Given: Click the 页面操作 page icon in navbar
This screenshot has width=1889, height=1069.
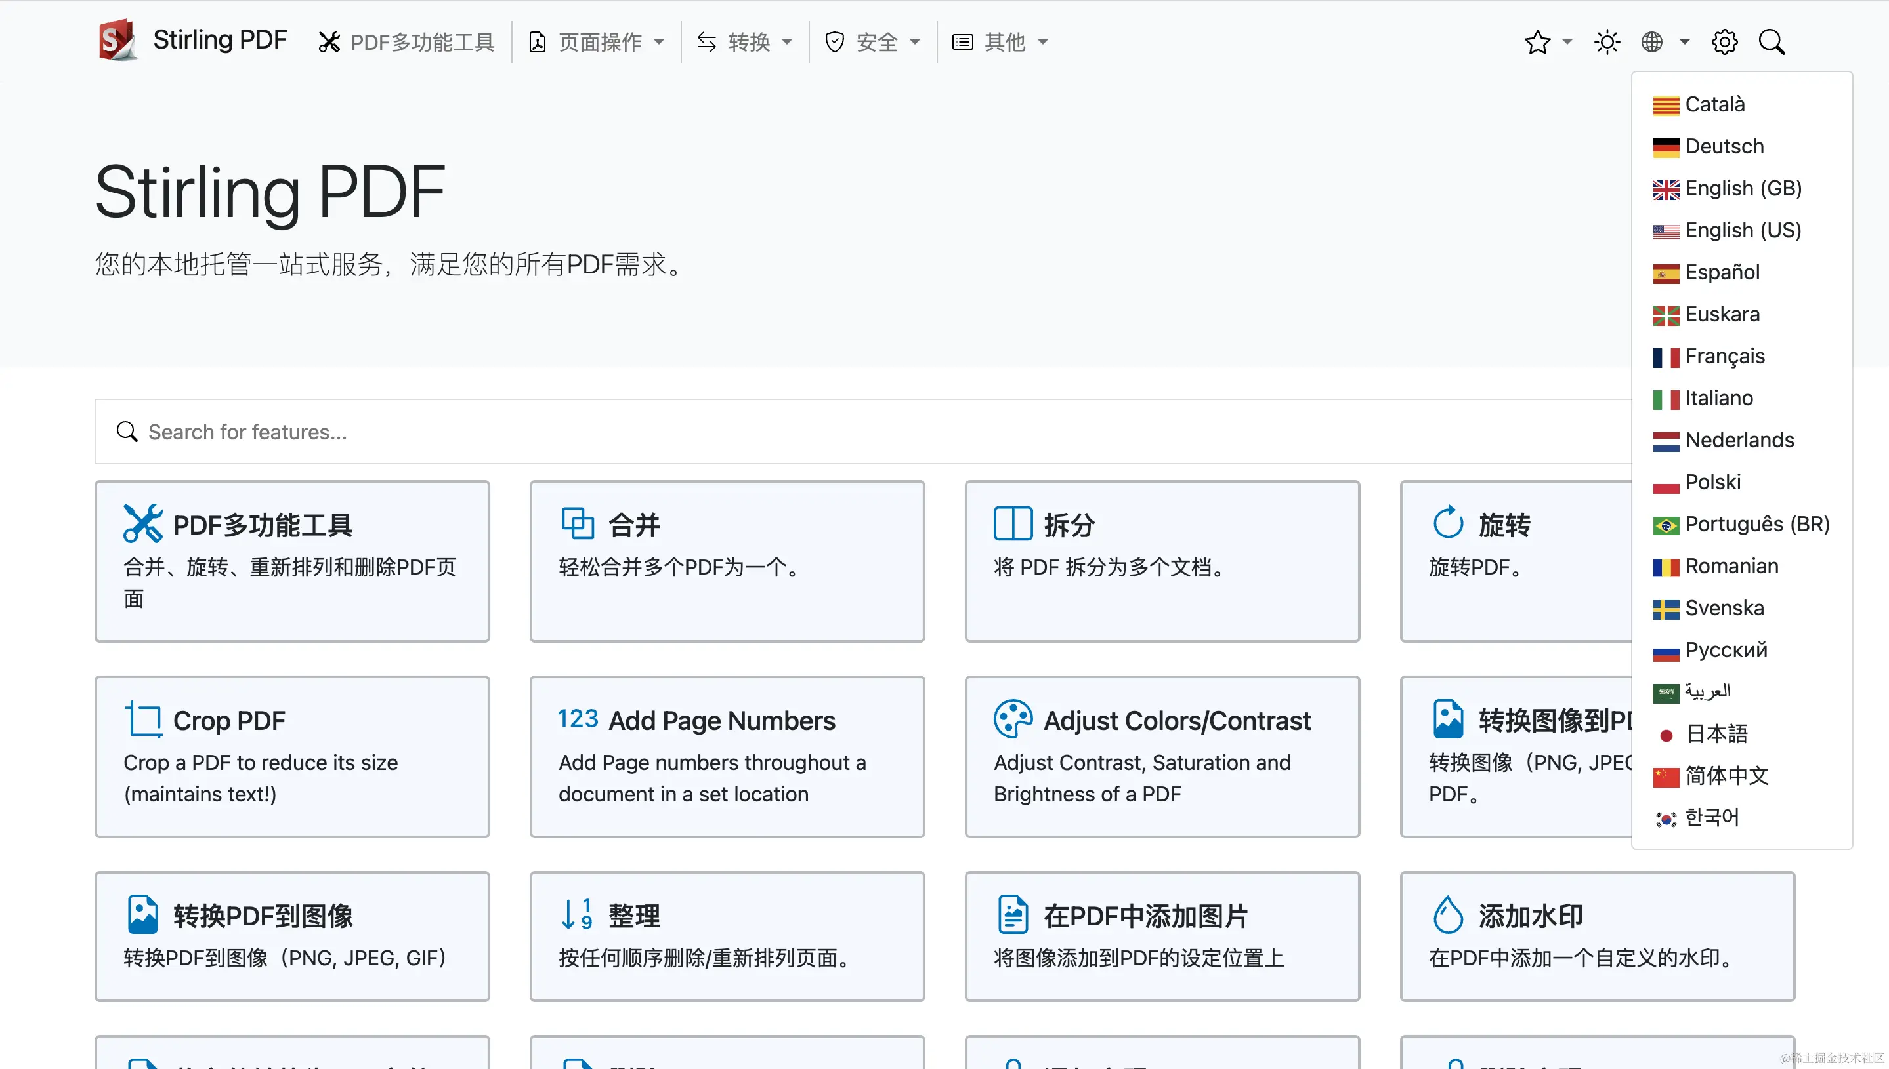Looking at the screenshot, I should 538,43.
